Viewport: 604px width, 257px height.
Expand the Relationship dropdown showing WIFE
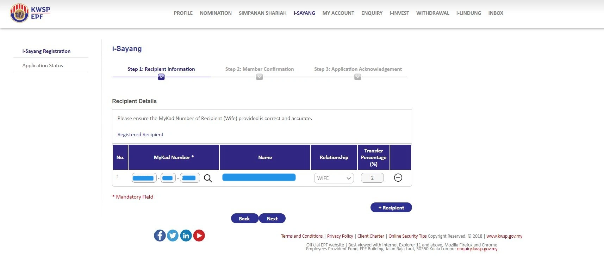pos(334,178)
